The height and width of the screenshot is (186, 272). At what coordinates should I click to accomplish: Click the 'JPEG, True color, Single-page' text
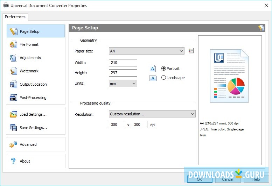[222, 129]
